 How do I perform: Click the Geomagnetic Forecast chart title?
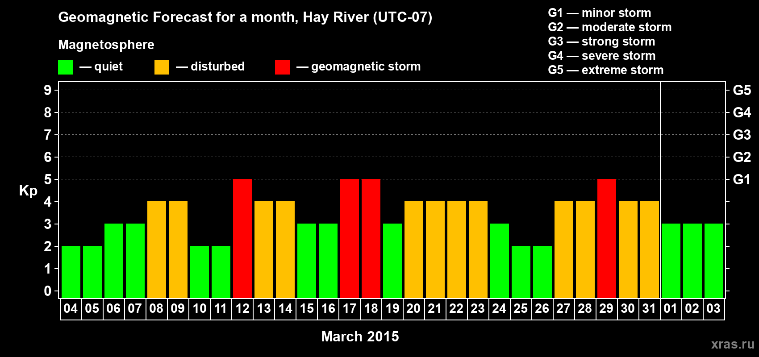click(x=245, y=17)
